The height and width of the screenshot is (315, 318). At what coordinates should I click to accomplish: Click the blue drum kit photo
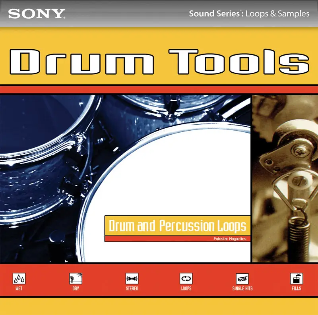125,179
